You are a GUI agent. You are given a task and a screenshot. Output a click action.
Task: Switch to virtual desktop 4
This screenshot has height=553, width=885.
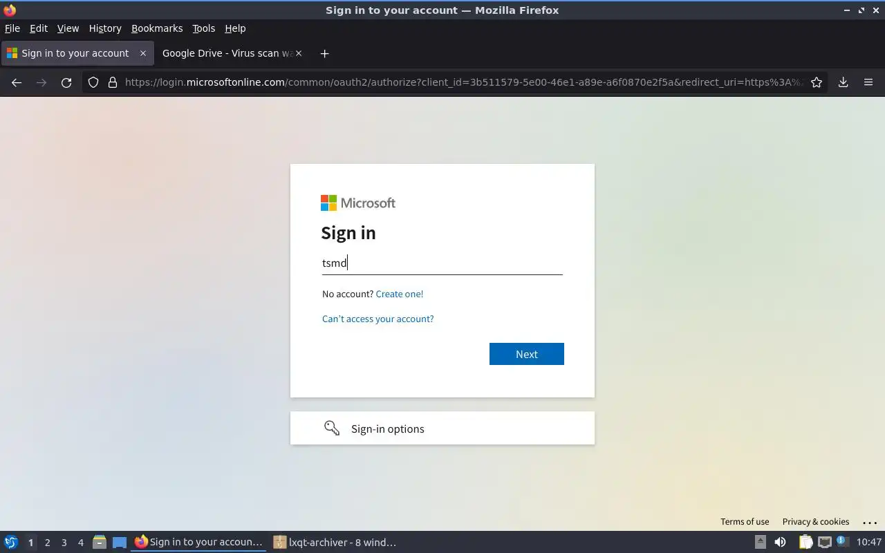80,543
